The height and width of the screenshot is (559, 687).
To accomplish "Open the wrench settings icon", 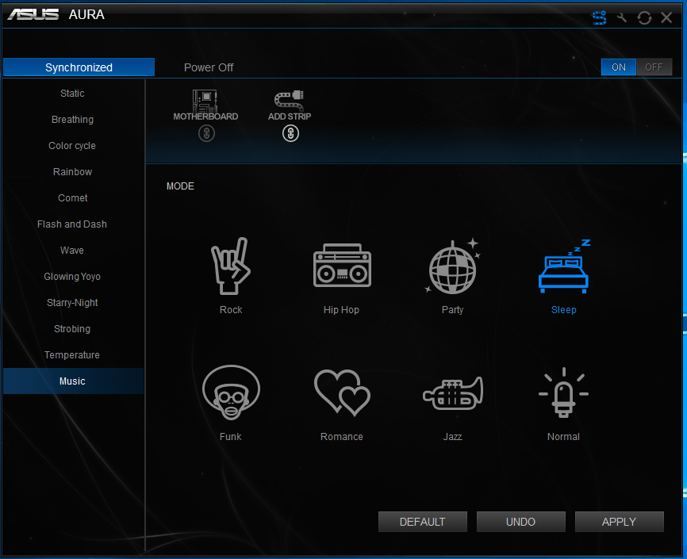I will [622, 17].
